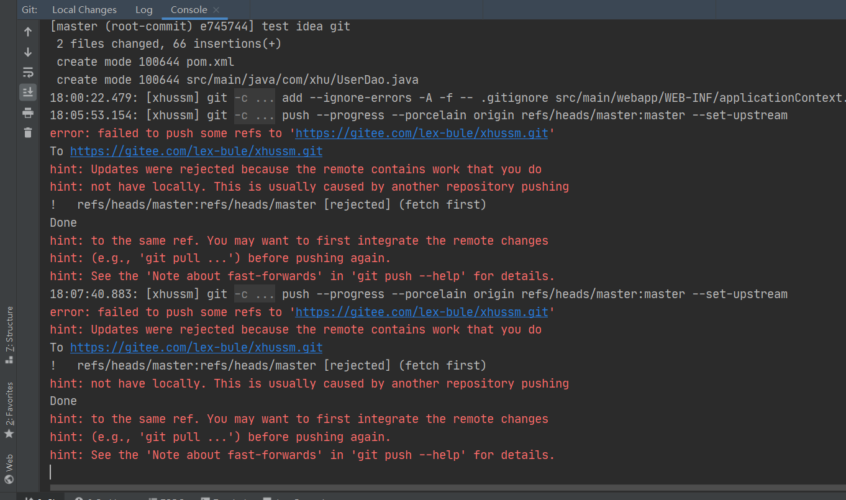The image size is (846, 500).
Task: Click the down arrow console toolbar icon
Action: (x=28, y=52)
